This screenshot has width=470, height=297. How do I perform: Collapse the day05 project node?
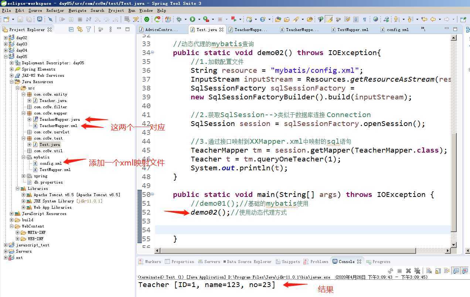point(6,57)
